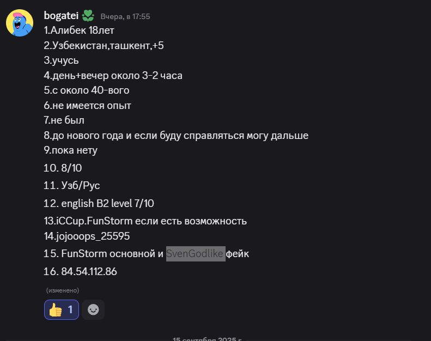Click the line 11. Узб/Рус
The image size is (431, 341).
point(71,185)
